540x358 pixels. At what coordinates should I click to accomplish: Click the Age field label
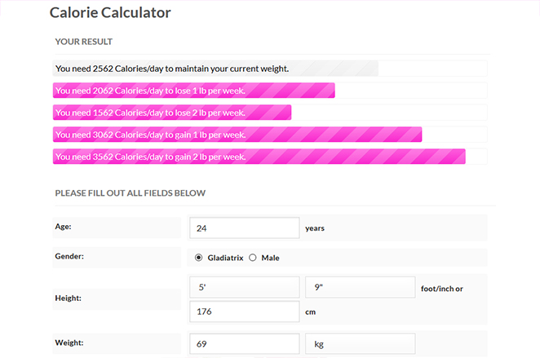click(64, 226)
